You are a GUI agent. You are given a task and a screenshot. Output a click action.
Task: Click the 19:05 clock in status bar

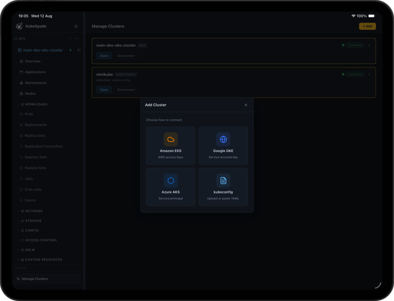(23, 16)
